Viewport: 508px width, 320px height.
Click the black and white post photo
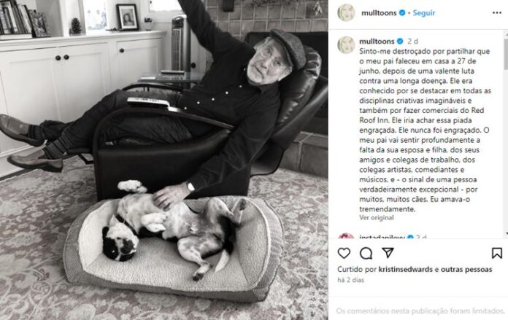164,160
